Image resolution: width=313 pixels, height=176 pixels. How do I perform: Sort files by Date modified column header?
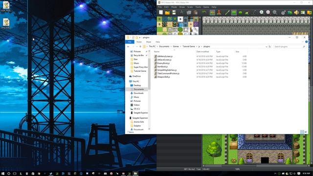click(x=202, y=52)
